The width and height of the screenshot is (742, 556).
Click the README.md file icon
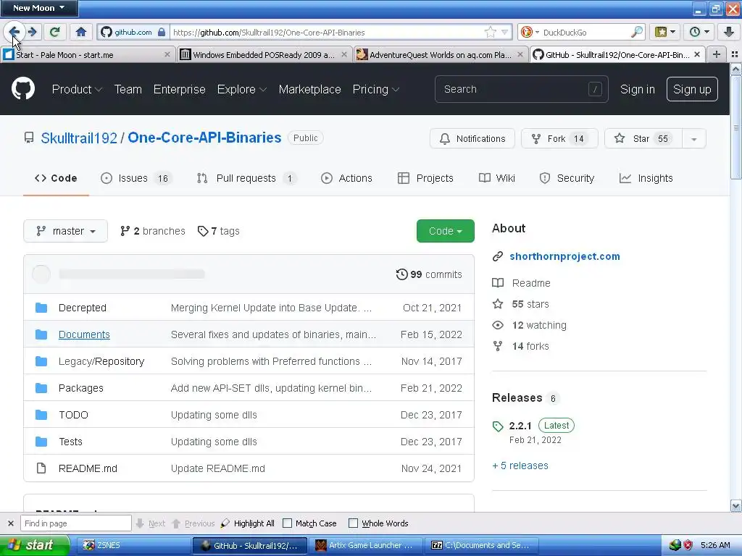coord(41,468)
